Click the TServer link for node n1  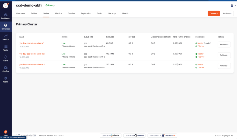tap(201, 46)
